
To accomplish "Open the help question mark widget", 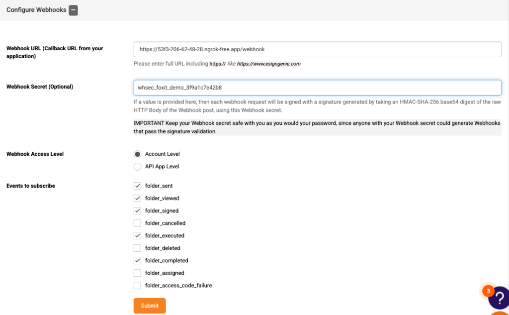I will tap(500, 298).
